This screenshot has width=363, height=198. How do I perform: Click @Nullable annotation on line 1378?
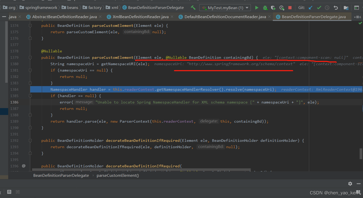coord(52,51)
